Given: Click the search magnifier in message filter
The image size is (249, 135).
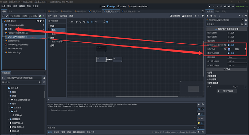Looking at the screenshot, I should point(195,127).
